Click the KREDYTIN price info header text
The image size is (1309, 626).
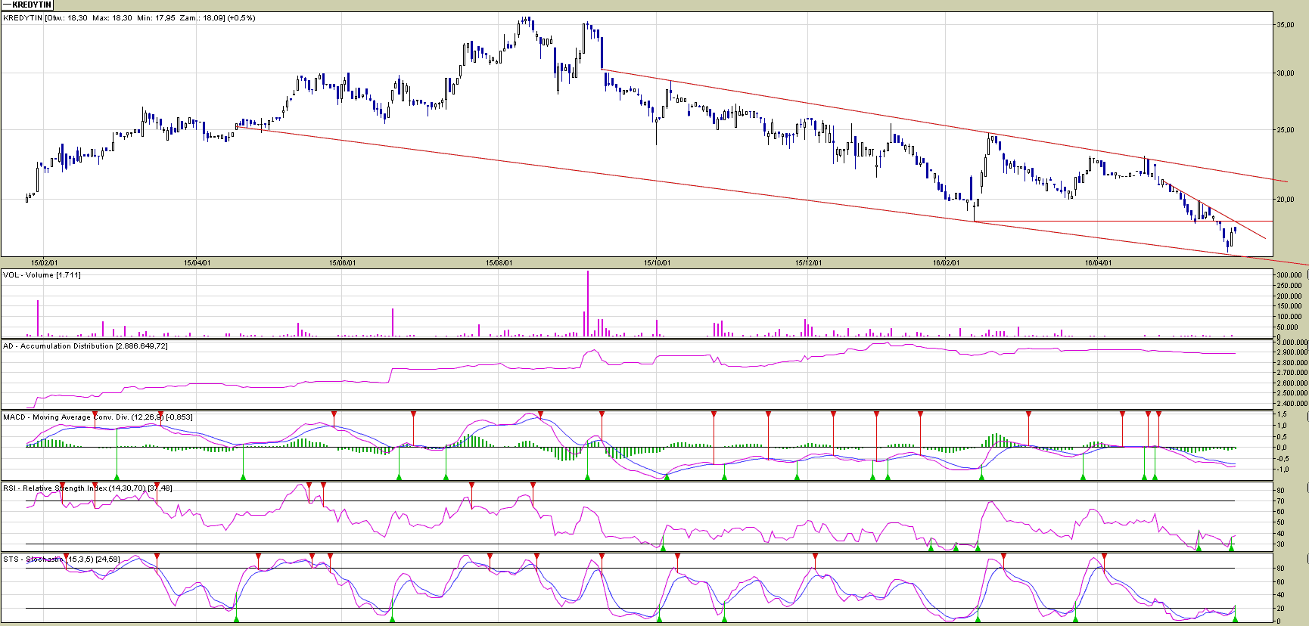[x=129, y=18]
